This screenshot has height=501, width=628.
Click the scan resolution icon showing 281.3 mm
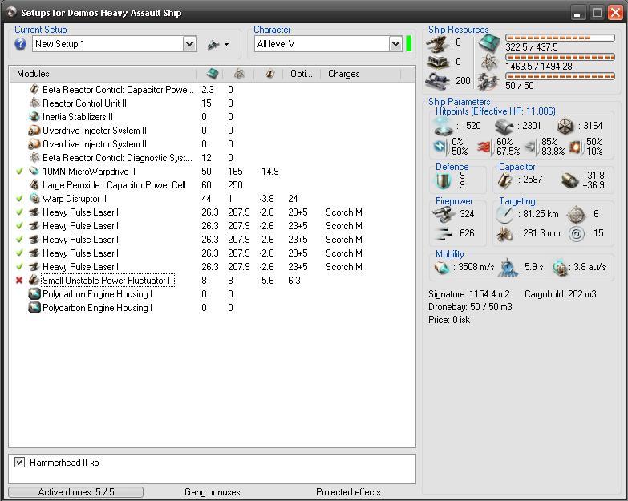click(504, 234)
